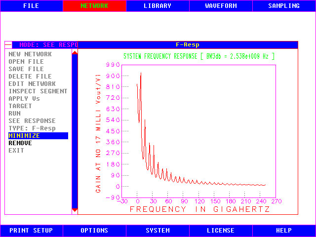Choose SAVE FILE entry
The height and width of the screenshot is (237, 316).
click(x=26, y=69)
